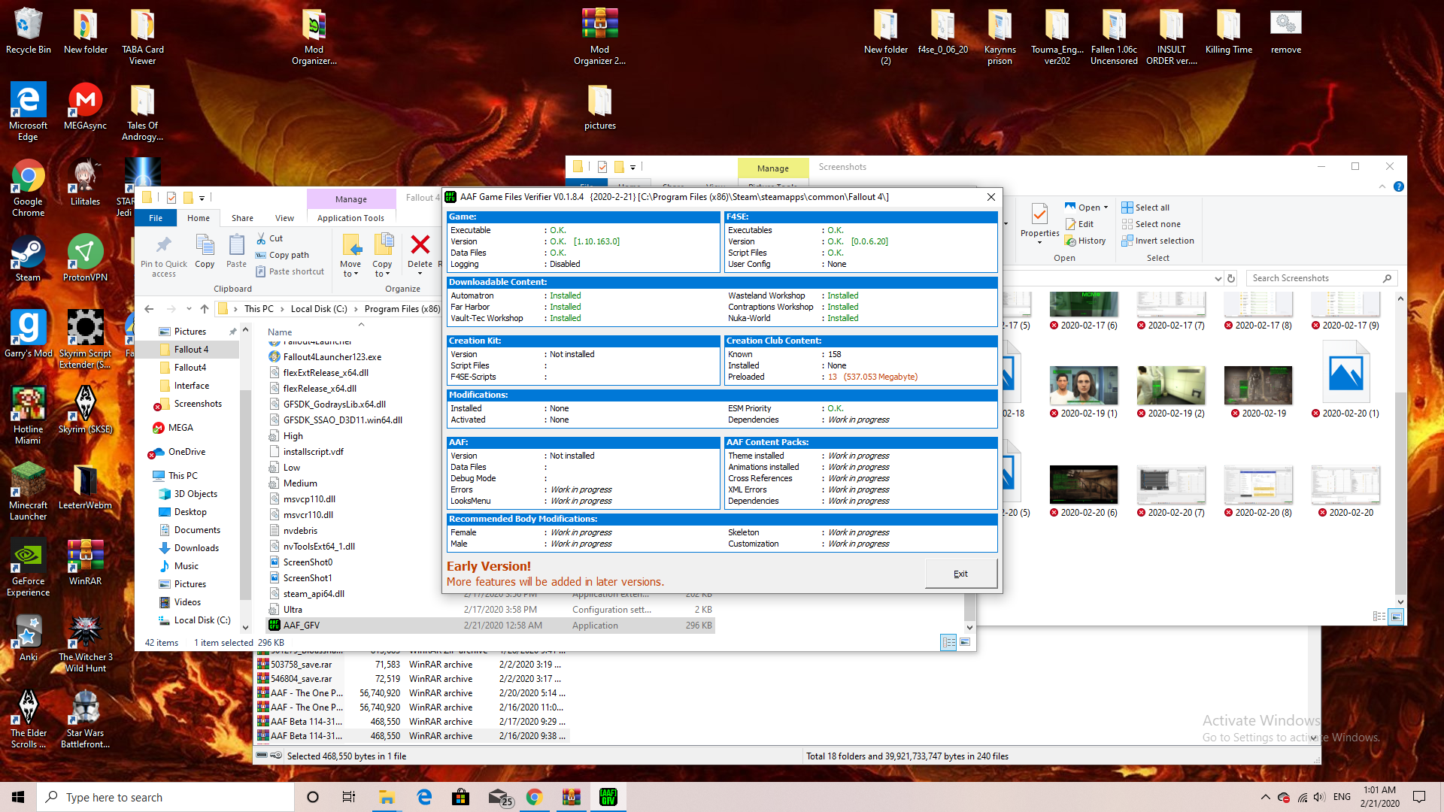Switch Screenshots window to large thumbnails view
The image size is (1444, 812).
pyautogui.click(x=1396, y=617)
